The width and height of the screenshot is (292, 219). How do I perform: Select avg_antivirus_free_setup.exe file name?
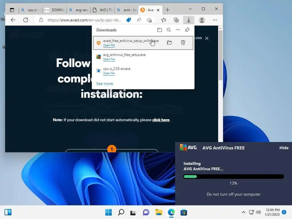[x=124, y=55]
